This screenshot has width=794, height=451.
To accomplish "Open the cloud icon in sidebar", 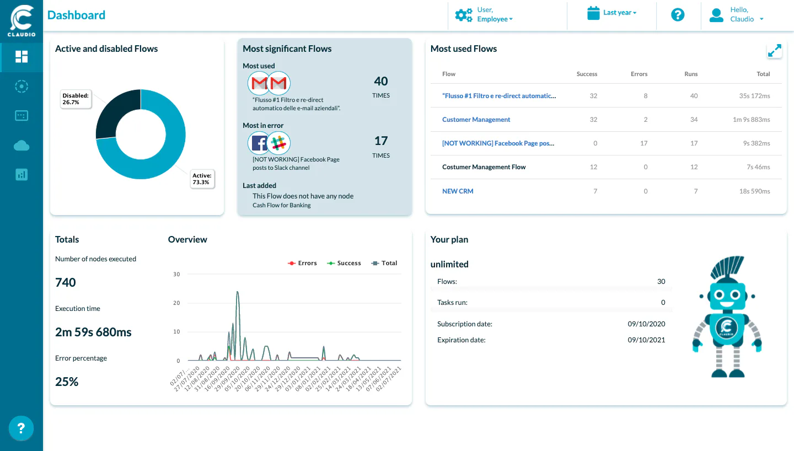I will (x=22, y=146).
